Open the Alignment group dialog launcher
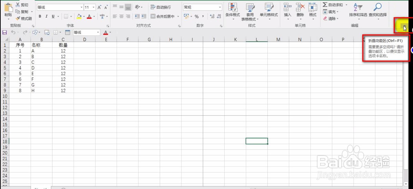Viewport: 413px width, 189px height. tap(179, 26)
